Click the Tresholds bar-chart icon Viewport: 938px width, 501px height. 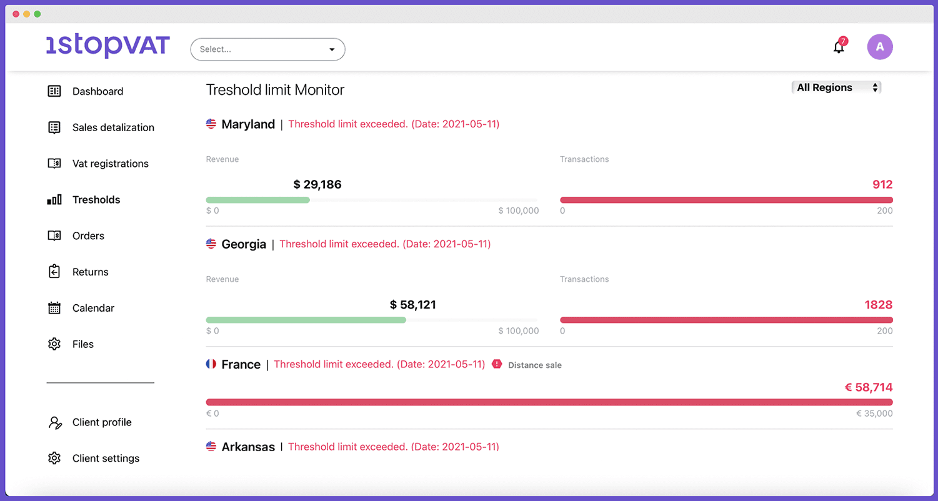pyautogui.click(x=54, y=199)
